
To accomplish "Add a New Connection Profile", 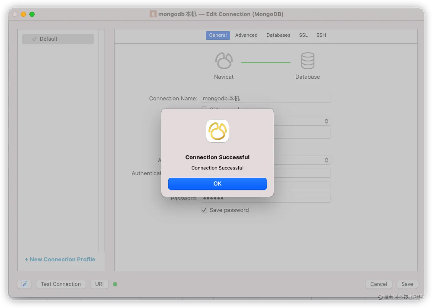I will coord(60,259).
